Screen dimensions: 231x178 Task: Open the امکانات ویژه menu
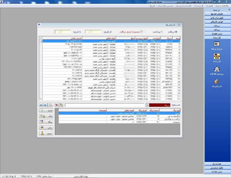click(x=183, y=6)
